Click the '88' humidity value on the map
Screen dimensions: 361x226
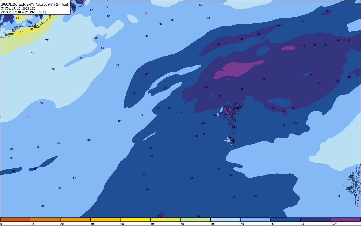(38, 147)
